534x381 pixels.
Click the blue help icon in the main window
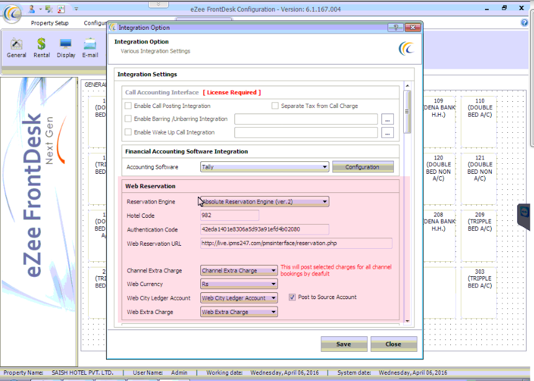[x=525, y=22]
